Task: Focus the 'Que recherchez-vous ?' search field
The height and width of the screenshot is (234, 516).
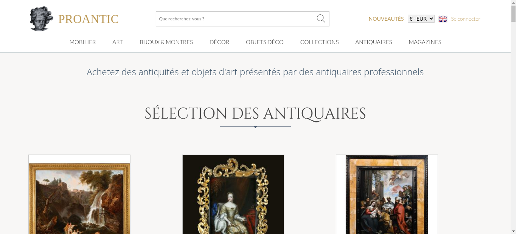Action: [236, 19]
